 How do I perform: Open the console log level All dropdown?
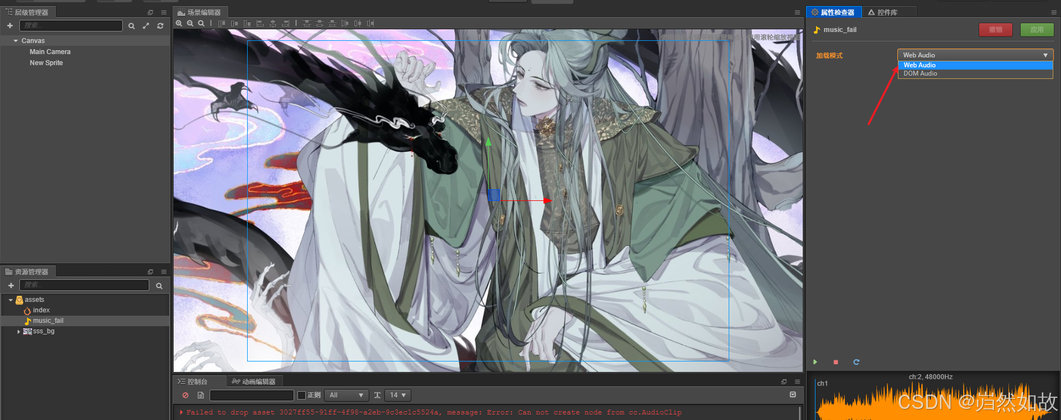pyautogui.click(x=346, y=395)
